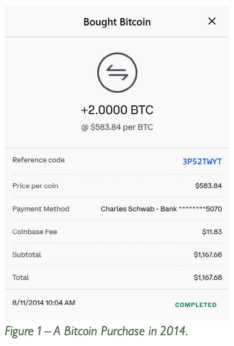Click the Coinbase Fee label
This screenshot has width=234, height=346.
point(35,232)
